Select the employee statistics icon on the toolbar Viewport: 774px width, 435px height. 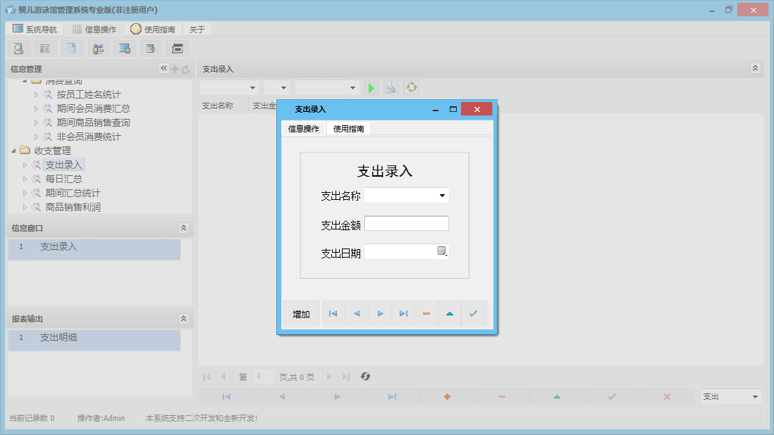98,48
